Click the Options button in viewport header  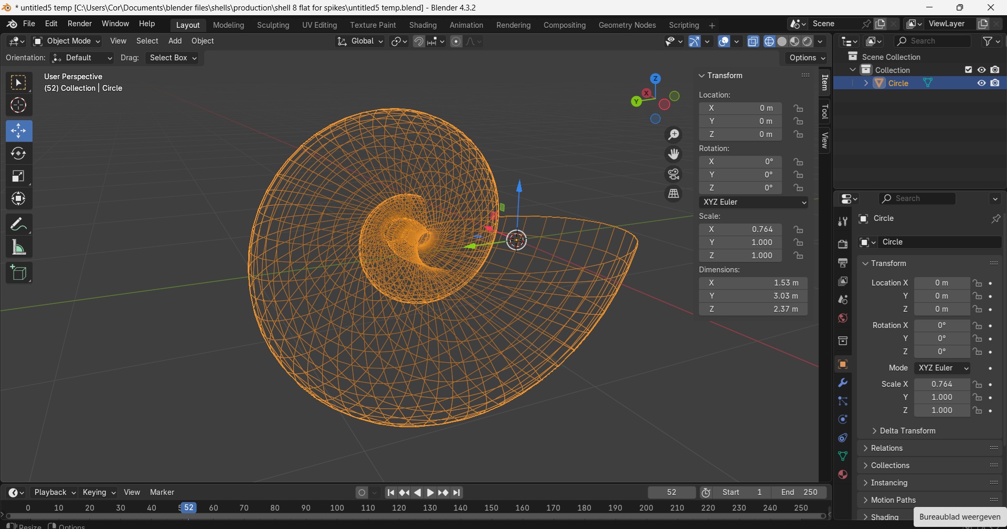point(807,58)
